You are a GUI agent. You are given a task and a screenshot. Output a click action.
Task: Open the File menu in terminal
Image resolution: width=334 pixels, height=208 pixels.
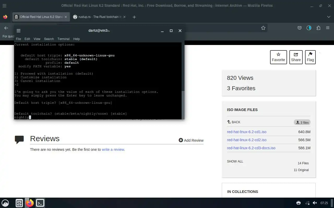(x=18, y=39)
